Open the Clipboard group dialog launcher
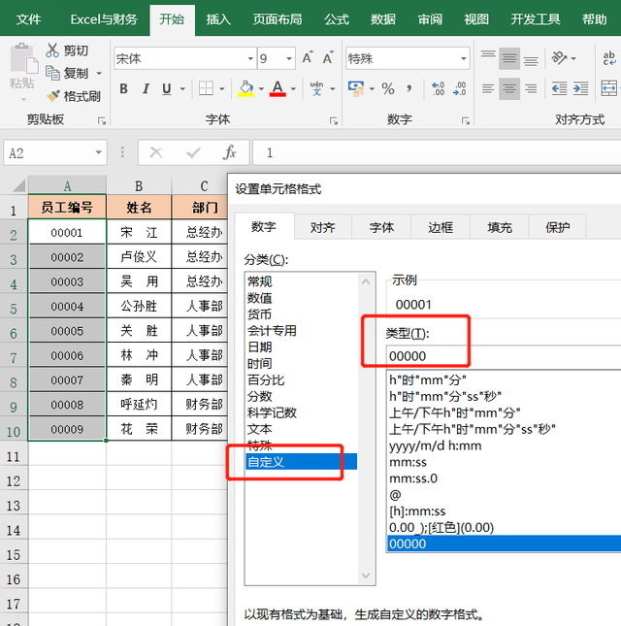The image size is (621, 626). pyautogui.click(x=102, y=120)
